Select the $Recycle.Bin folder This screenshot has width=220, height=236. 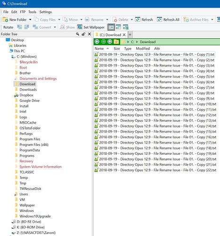[29, 62]
